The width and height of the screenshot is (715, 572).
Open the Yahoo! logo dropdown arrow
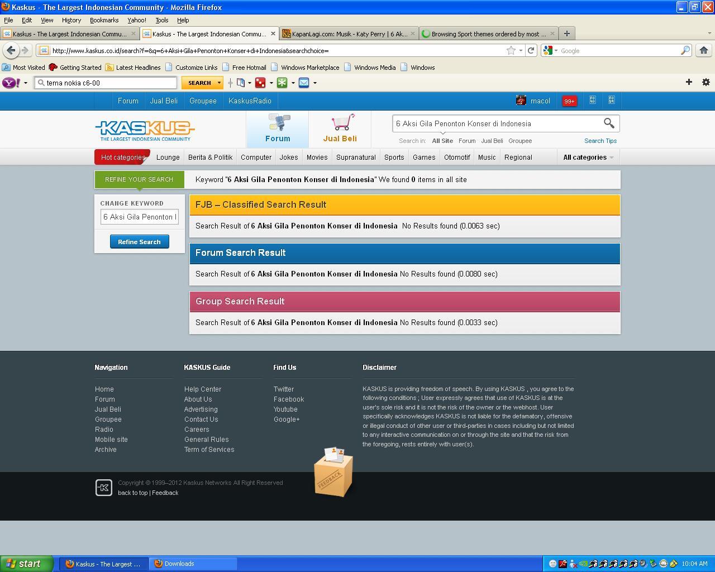pyautogui.click(x=25, y=83)
